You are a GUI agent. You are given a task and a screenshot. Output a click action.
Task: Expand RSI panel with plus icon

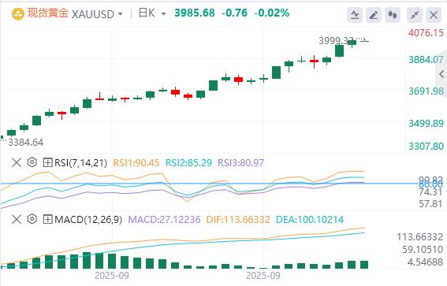click(47, 162)
